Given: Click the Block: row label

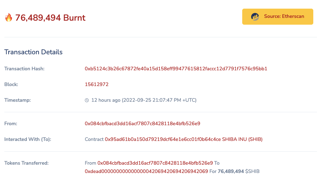Looking at the screenshot, I should [11, 84].
